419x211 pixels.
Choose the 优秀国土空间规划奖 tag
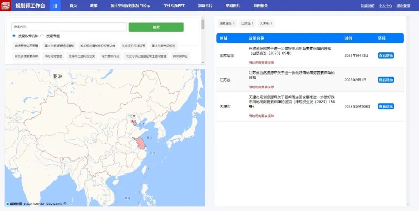point(82,56)
